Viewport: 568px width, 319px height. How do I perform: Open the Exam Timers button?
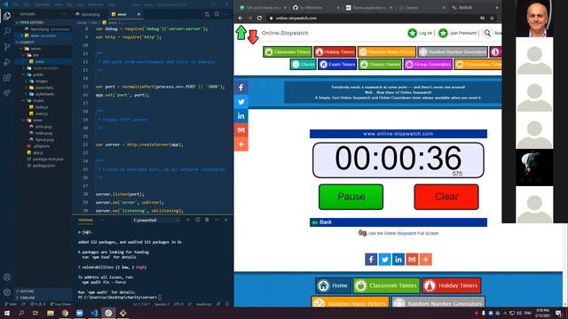pyautogui.click(x=337, y=65)
